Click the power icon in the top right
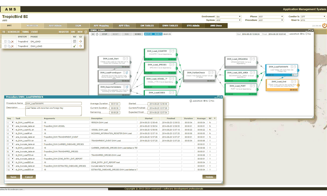Image resolution: width=327 pixels, height=196 pixels. pos(324,26)
